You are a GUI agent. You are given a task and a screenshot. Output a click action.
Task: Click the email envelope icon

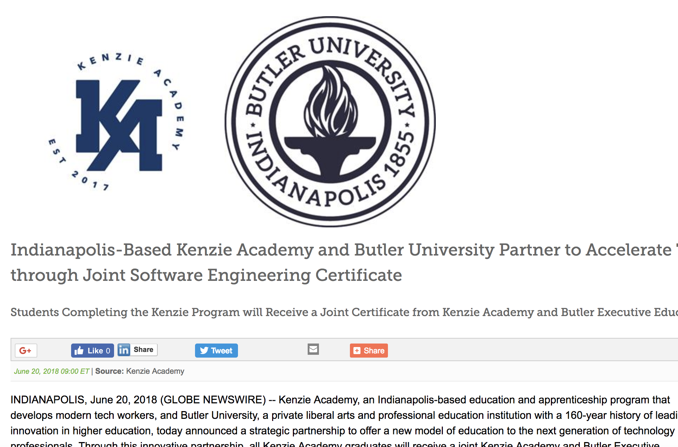(x=313, y=349)
